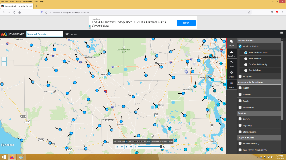
Task: Click the mapbox attribution link
Action: (8, 145)
